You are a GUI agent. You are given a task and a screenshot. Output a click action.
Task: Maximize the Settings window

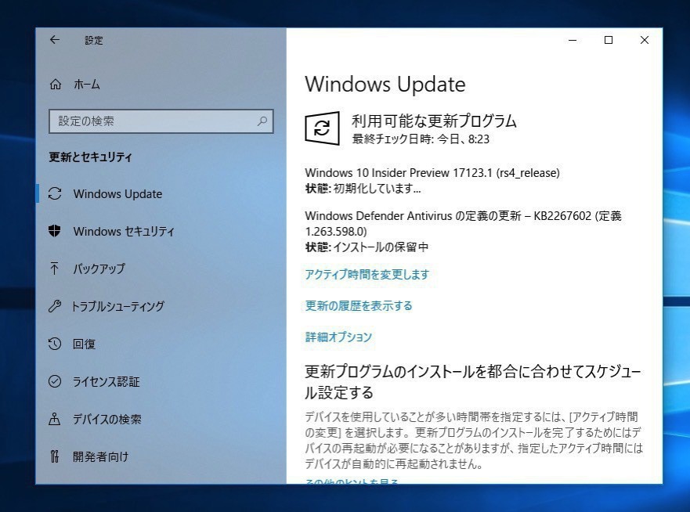point(609,40)
